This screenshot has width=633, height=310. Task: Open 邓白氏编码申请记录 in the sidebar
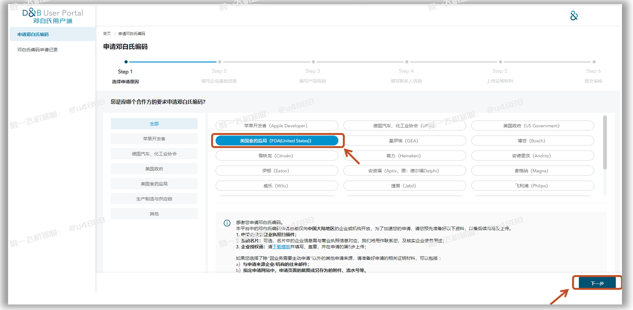click(38, 50)
